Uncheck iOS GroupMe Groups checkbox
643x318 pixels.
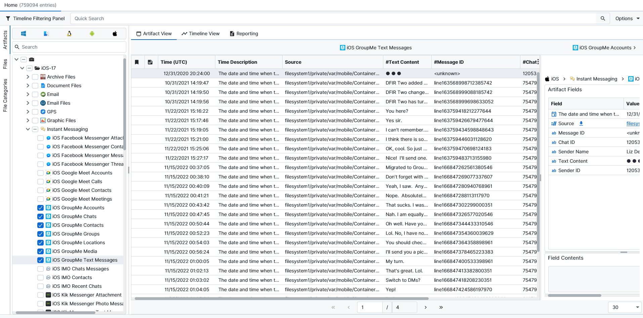[x=40, y=234]
